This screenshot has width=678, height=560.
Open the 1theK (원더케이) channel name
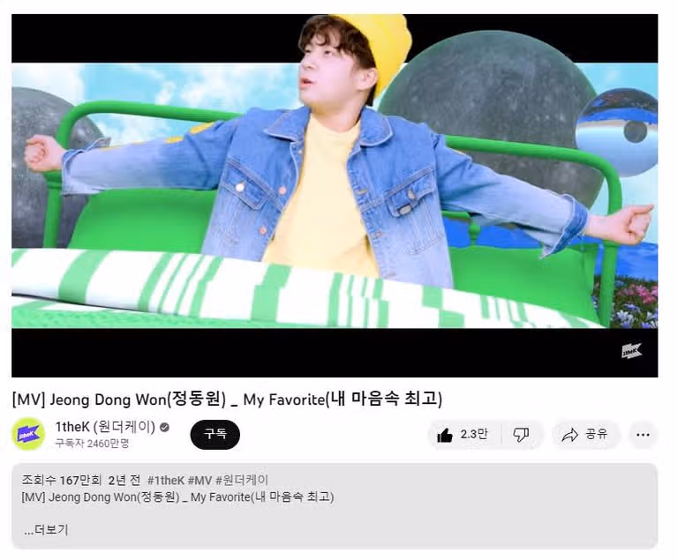point(105,427)
